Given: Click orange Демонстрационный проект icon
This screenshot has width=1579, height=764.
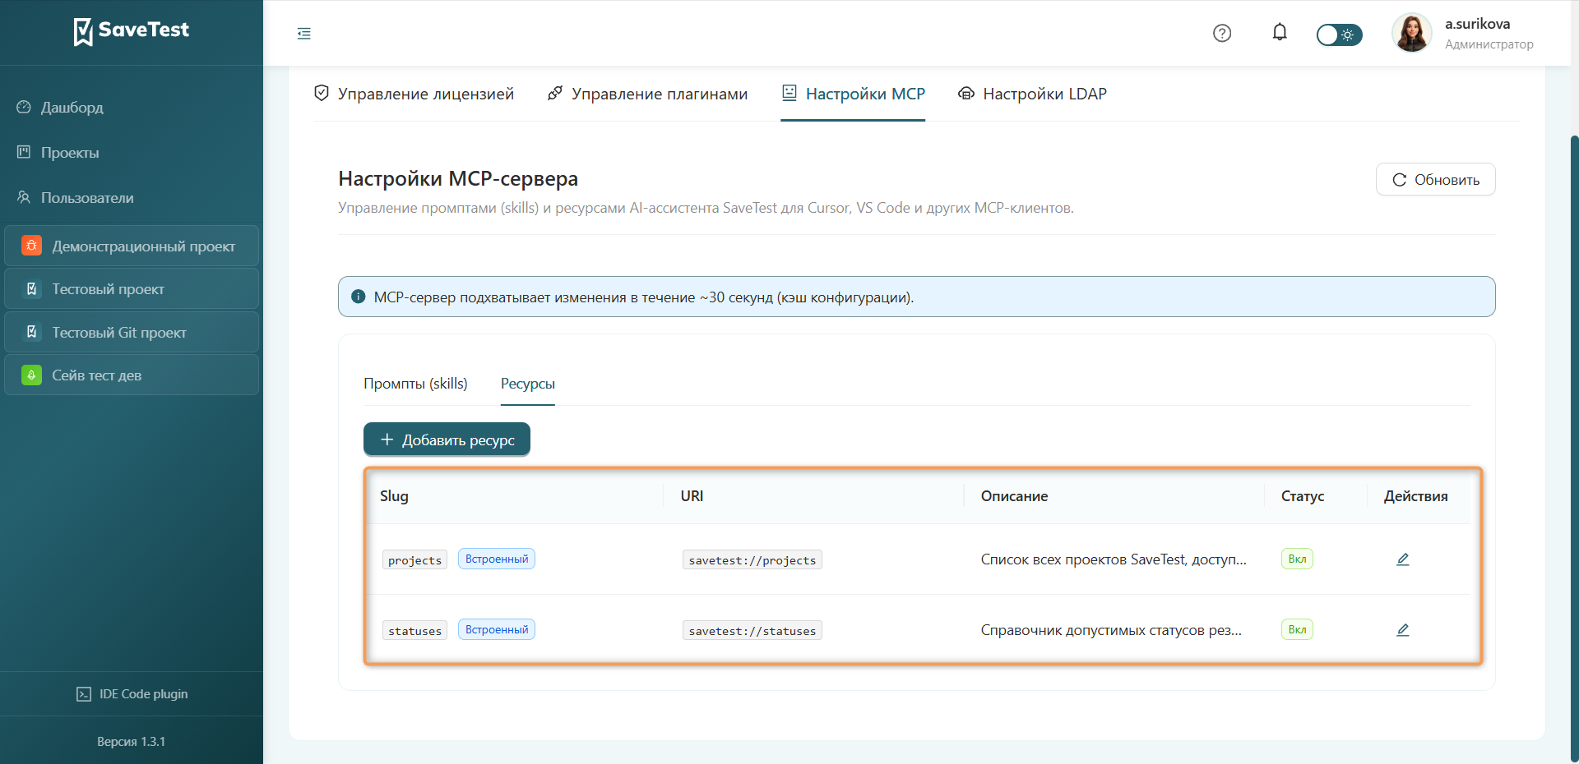Looking at the screenshot, I should click(31, 246).
